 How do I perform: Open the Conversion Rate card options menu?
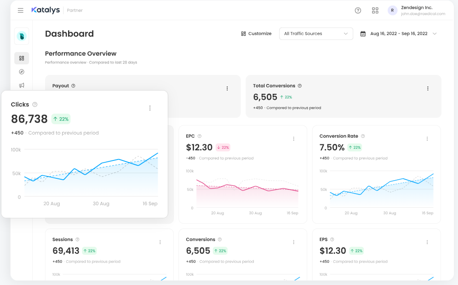[x=427, y=139]
